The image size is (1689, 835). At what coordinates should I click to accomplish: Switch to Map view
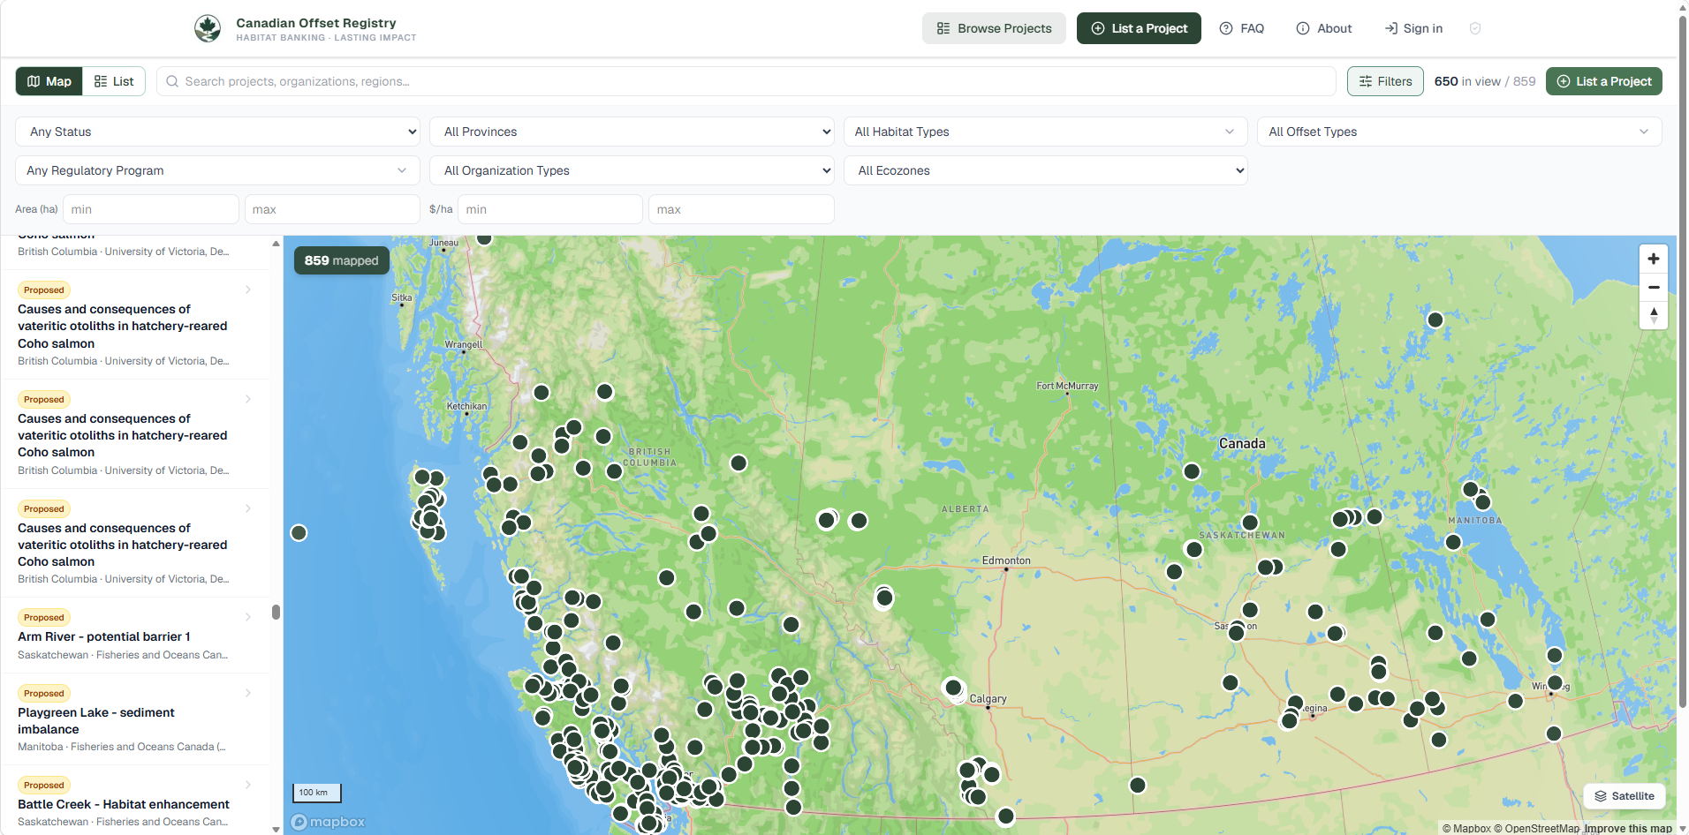pos(49,81)
